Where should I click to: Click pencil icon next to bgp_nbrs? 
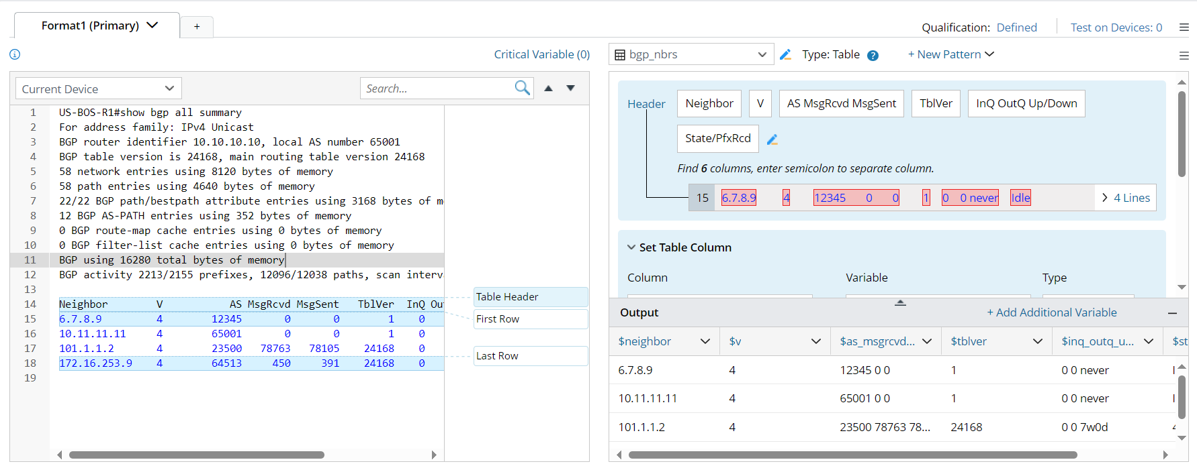(785, 55)
